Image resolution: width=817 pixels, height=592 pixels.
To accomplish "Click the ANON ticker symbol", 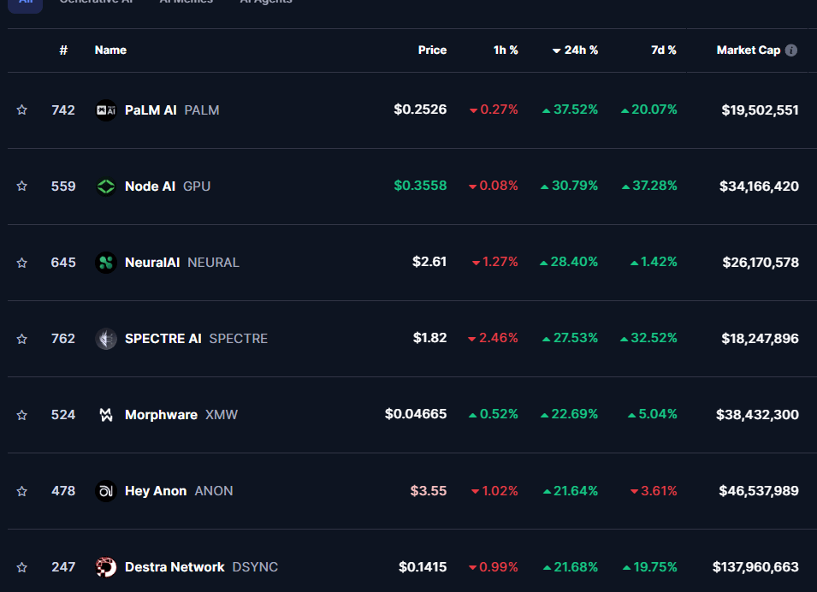I will (214, 491).
